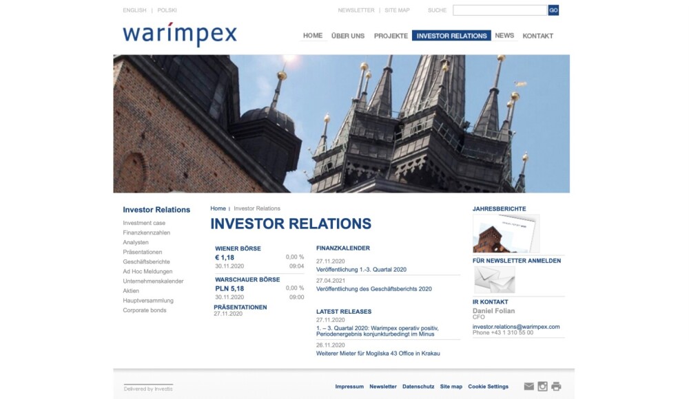The image size is (689, 399).
Task: Select Über Uns in the navigation
Action: click(348, 36)
